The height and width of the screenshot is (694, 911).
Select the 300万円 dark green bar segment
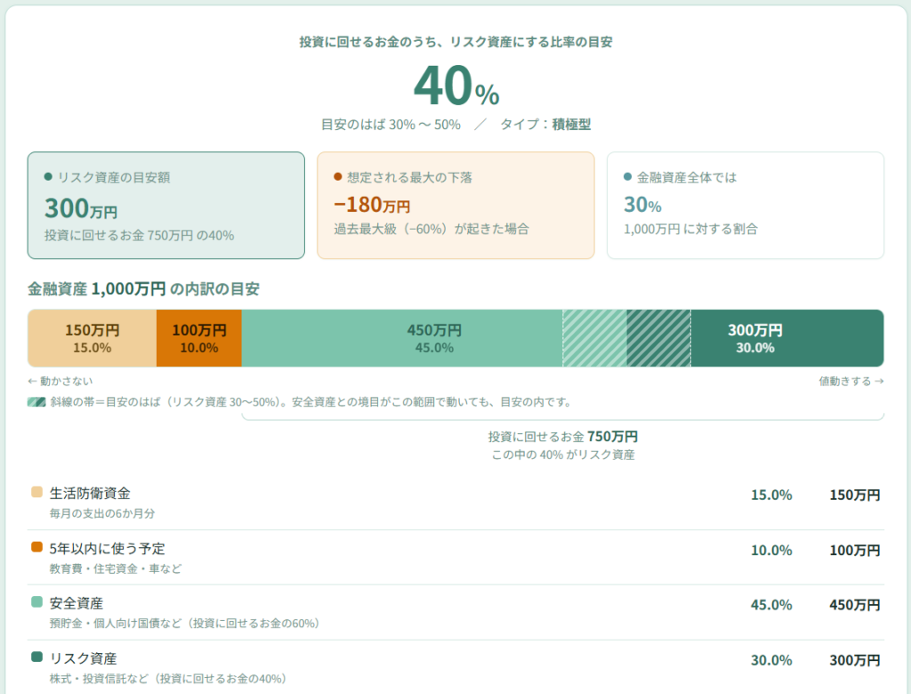point(787,338)
